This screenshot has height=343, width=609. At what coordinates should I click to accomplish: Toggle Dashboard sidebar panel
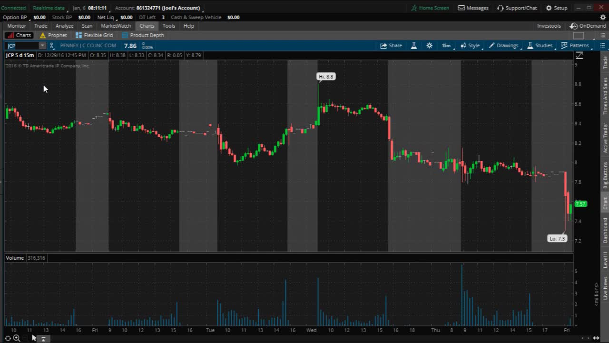click(605, 231)
